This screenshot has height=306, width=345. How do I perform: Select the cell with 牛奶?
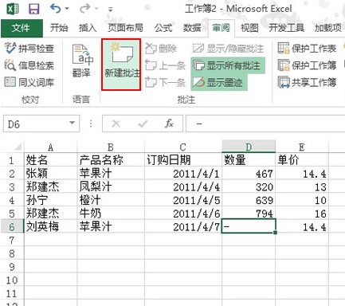[x=111, y=214]
